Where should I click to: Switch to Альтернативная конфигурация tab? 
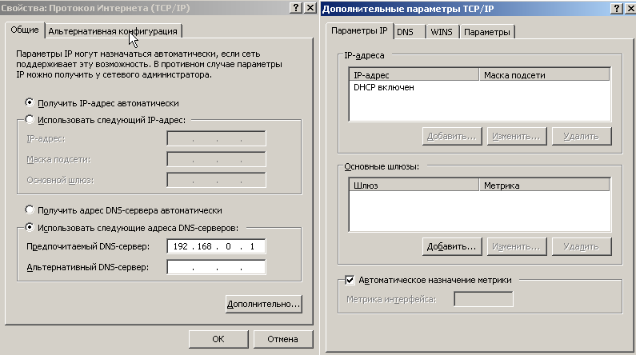[x=113, y=31]
